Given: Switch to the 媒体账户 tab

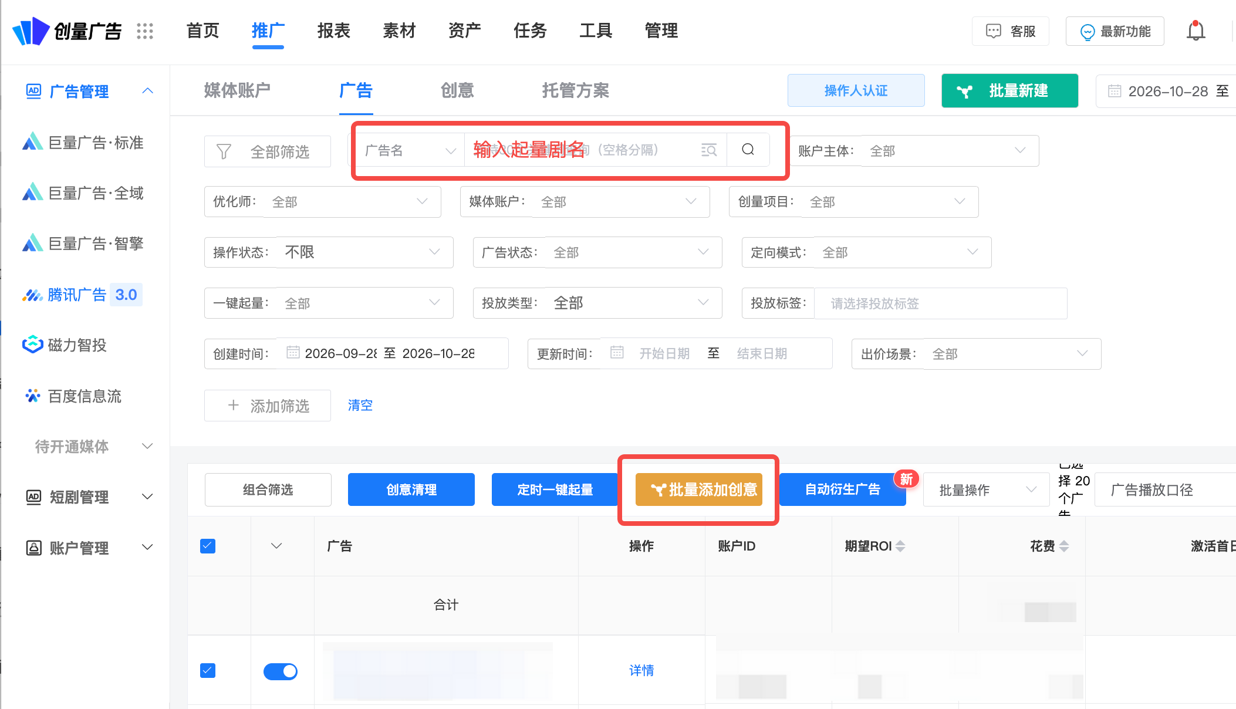Looking at the screenshot, I should point(237,90).
